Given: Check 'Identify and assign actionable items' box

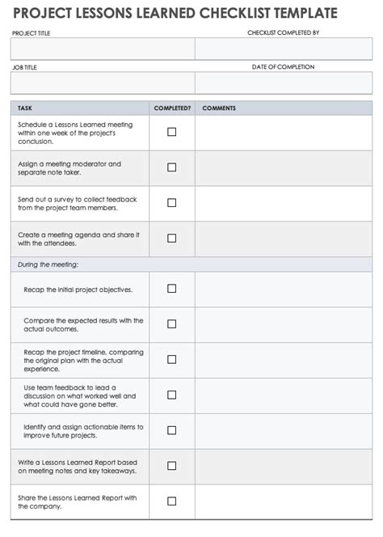Looking at the screenshot, I should coord(172,430).
